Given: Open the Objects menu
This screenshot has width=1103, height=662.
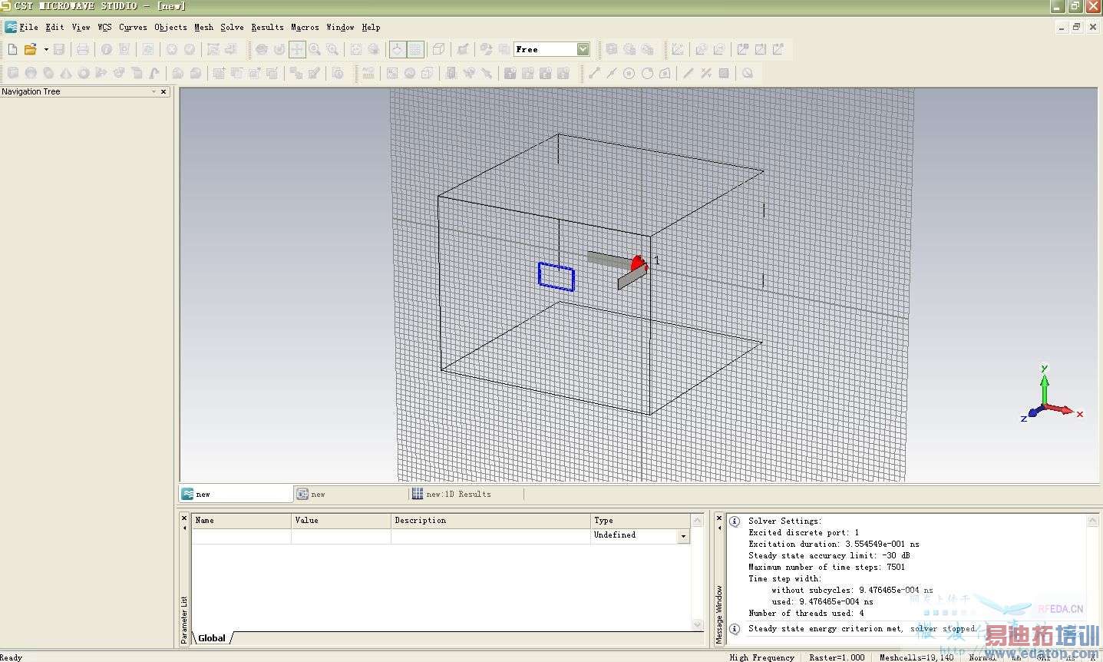Looking at the screenshot, I should point(170,27).
